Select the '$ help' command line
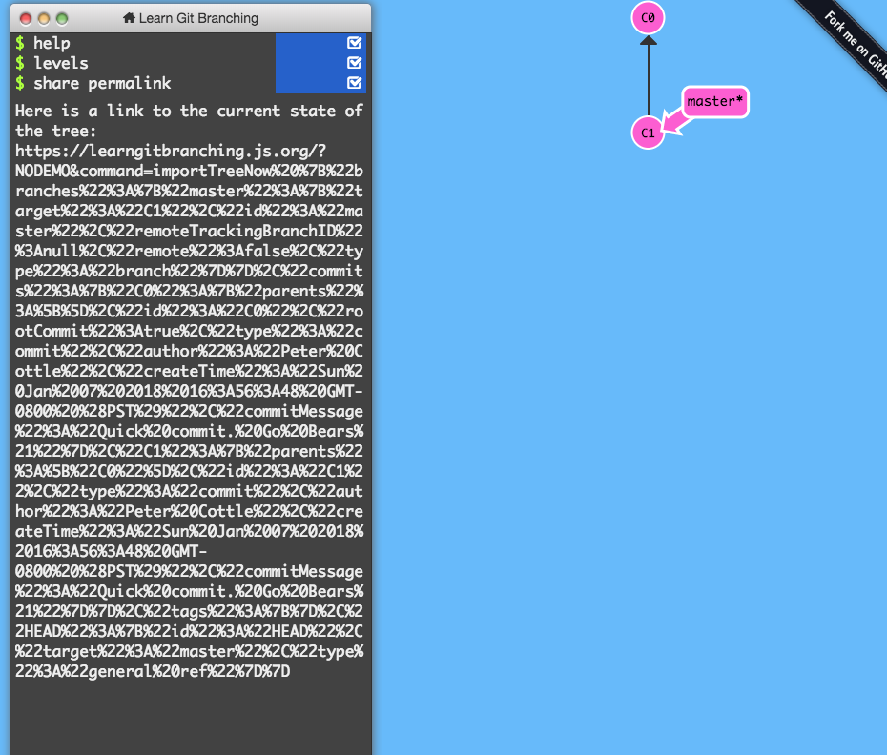The width and height of the screenshot is (887, 755). tap(43, 43)
